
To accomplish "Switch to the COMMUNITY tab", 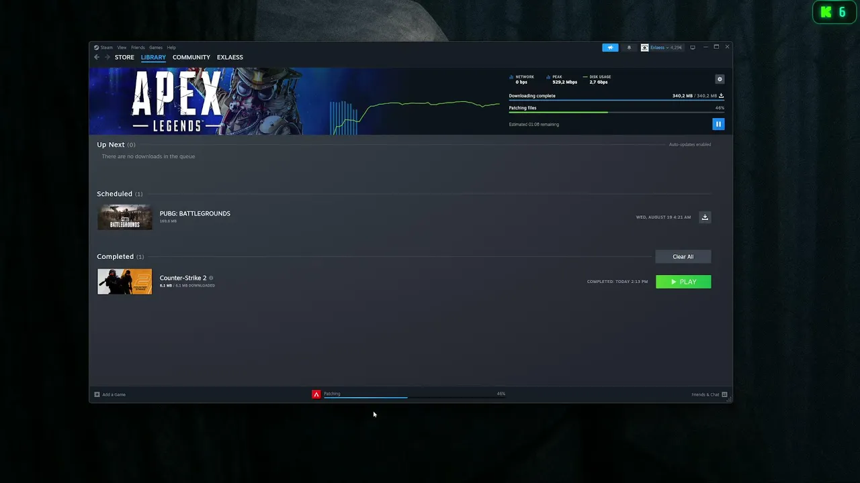I will 191,57.
